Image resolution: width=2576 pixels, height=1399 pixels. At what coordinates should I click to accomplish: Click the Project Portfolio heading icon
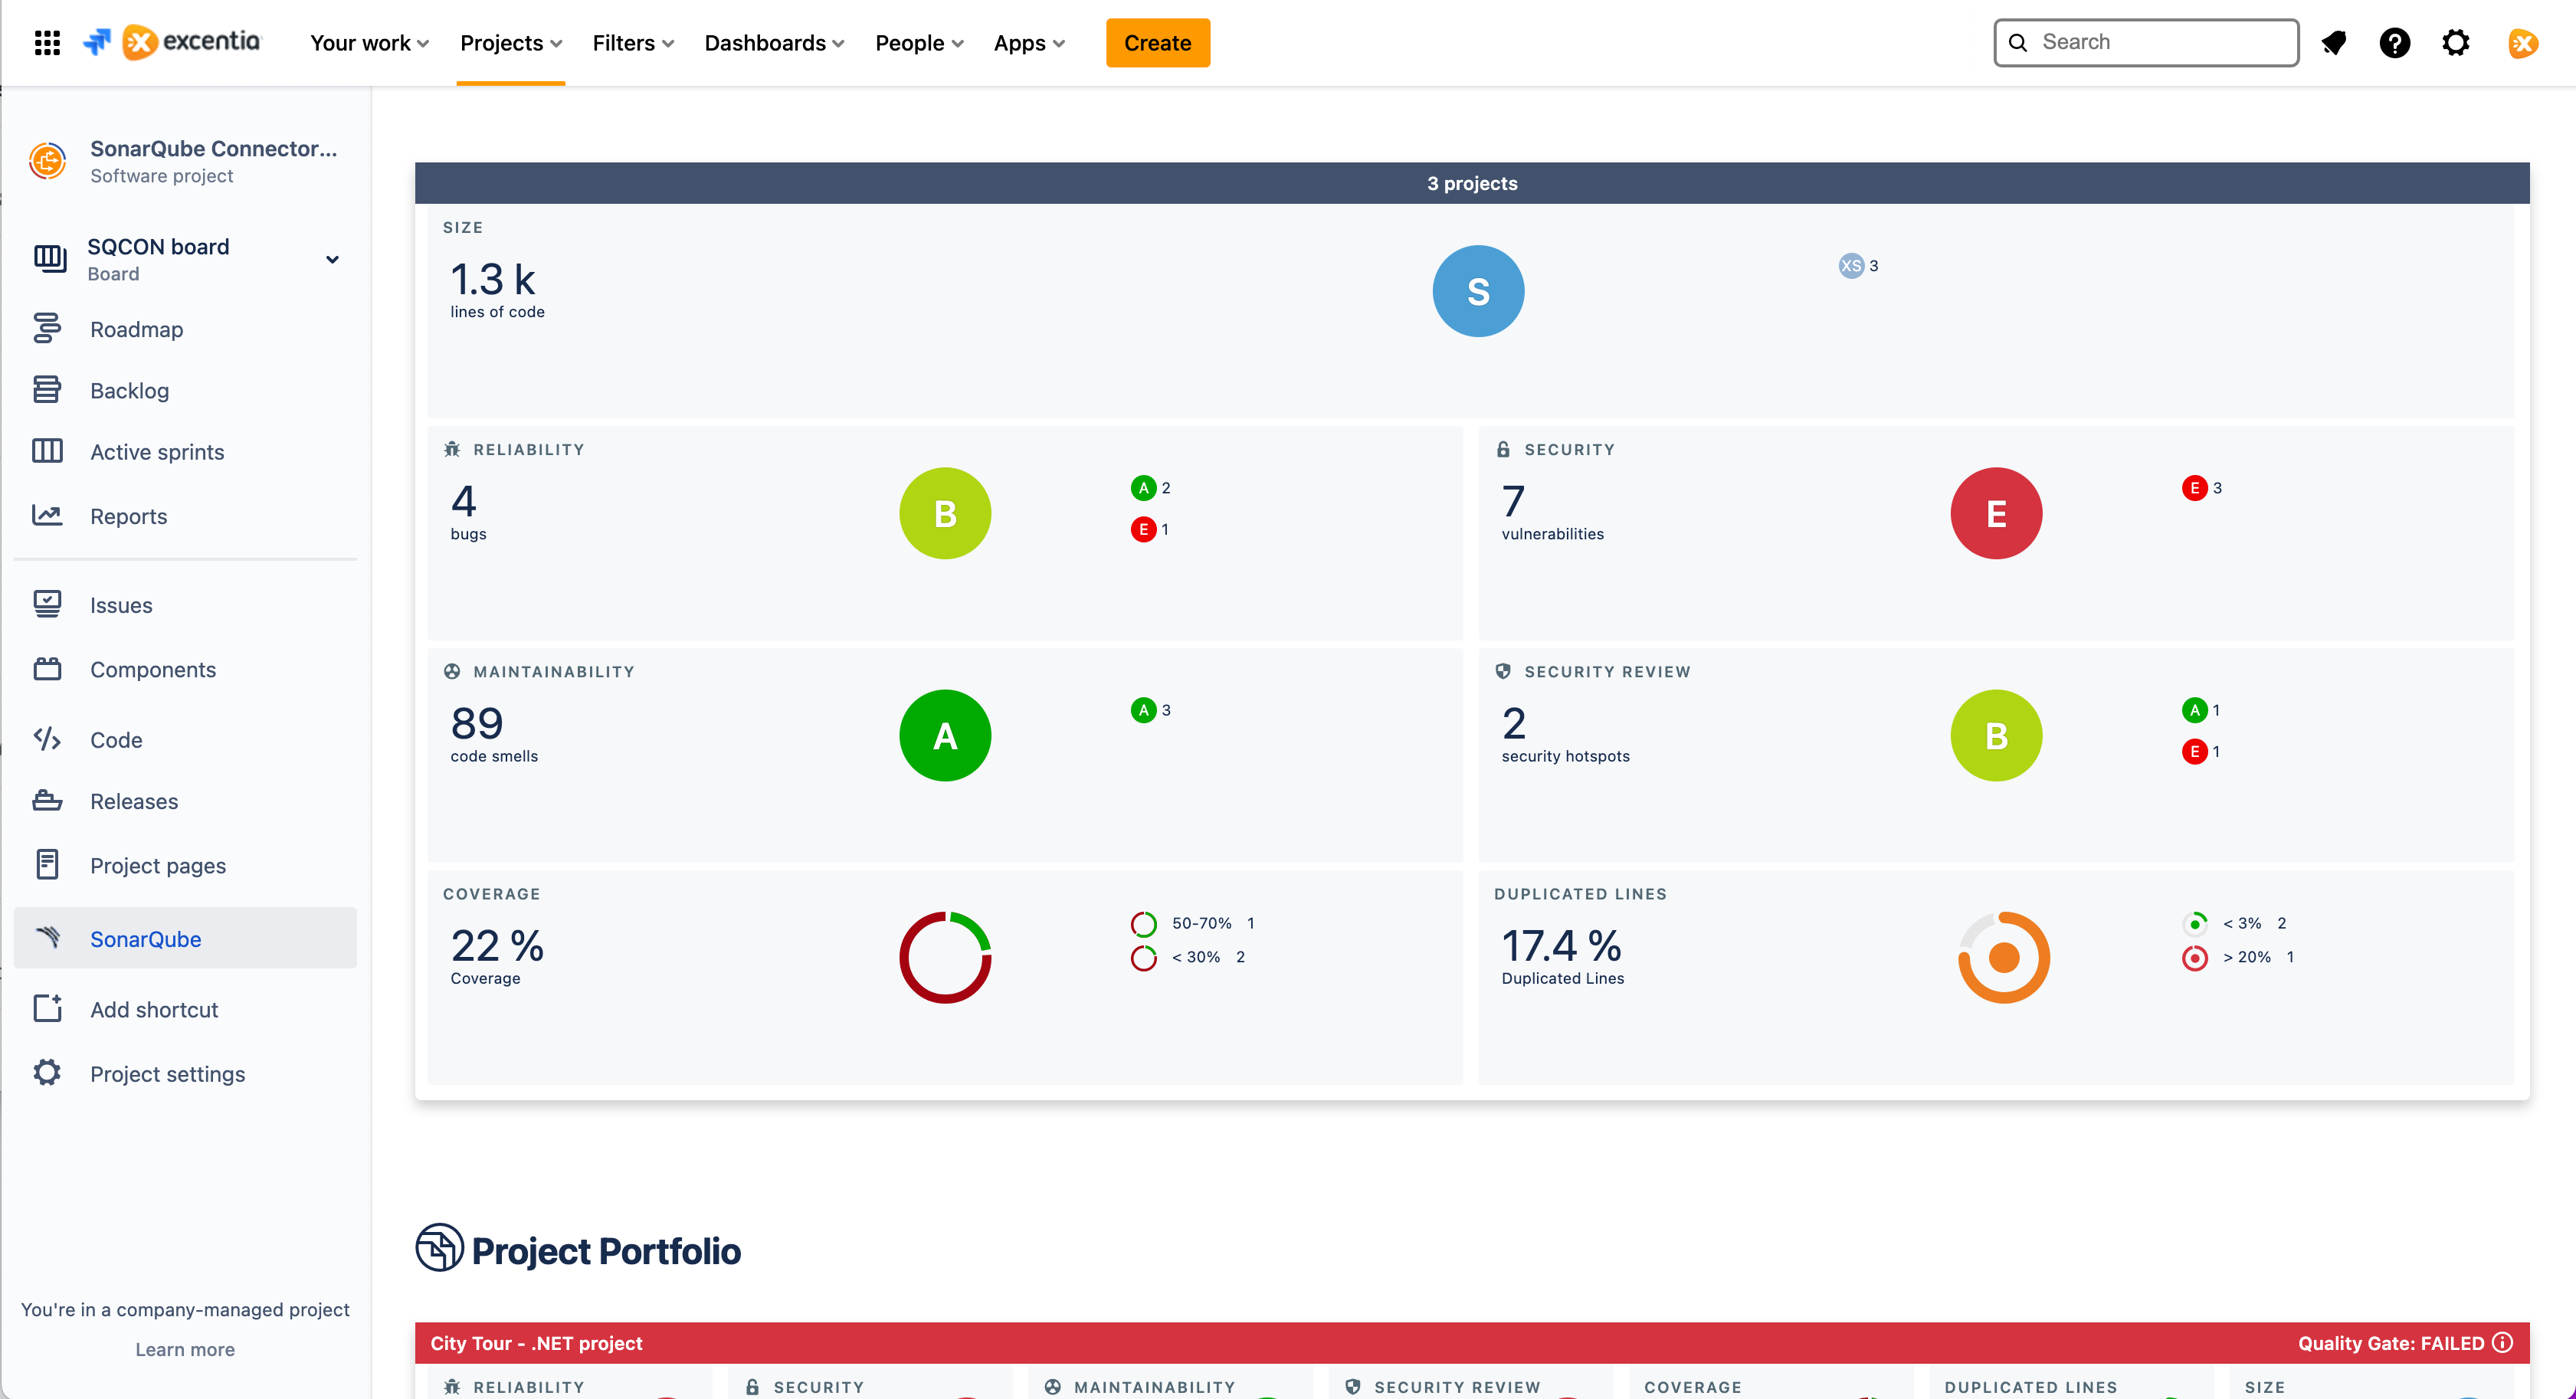tap(439, 1248)
